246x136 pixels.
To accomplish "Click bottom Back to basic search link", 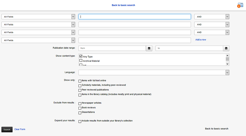I will point(217,129).
